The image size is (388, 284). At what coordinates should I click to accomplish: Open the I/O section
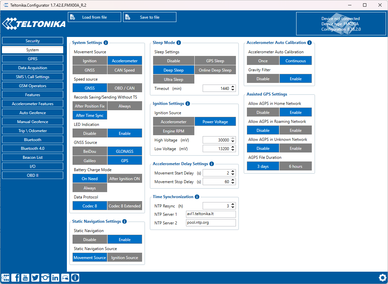tap(32, 166)
